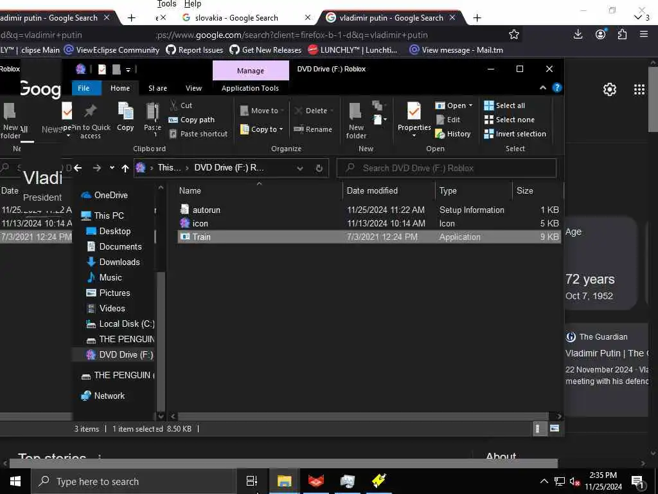658x494 pixels.
Task: Open ViewEclipse Community bookmark
Action: (x=112, y=50)
